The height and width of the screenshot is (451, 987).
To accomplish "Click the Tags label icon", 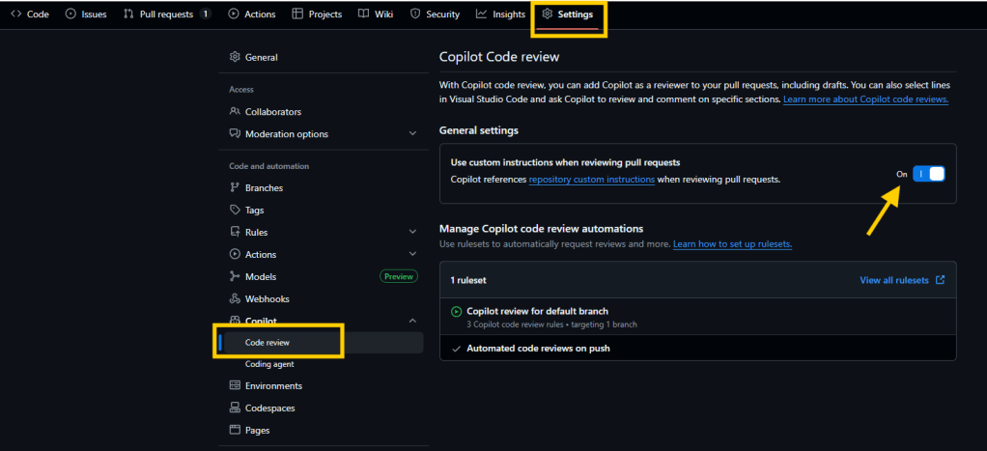I will (x=235, y=211).
